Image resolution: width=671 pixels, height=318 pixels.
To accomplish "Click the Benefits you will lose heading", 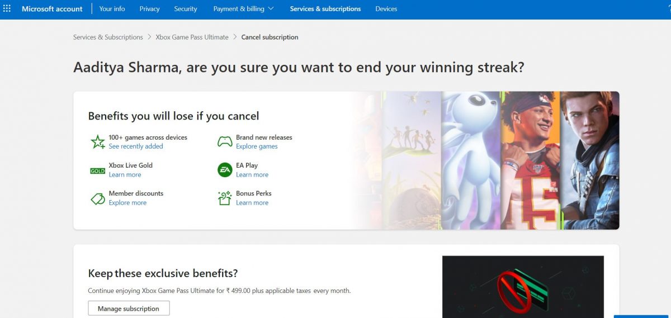I will [x=173, y=116].
